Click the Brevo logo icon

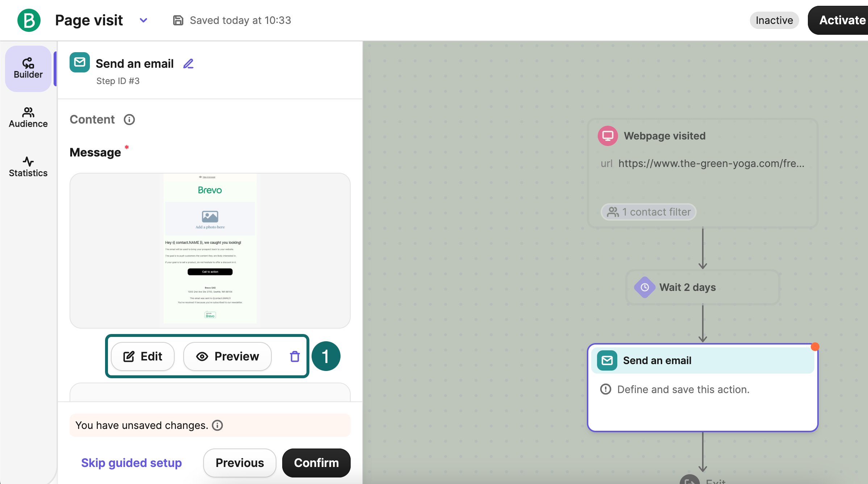coord(29,20)
